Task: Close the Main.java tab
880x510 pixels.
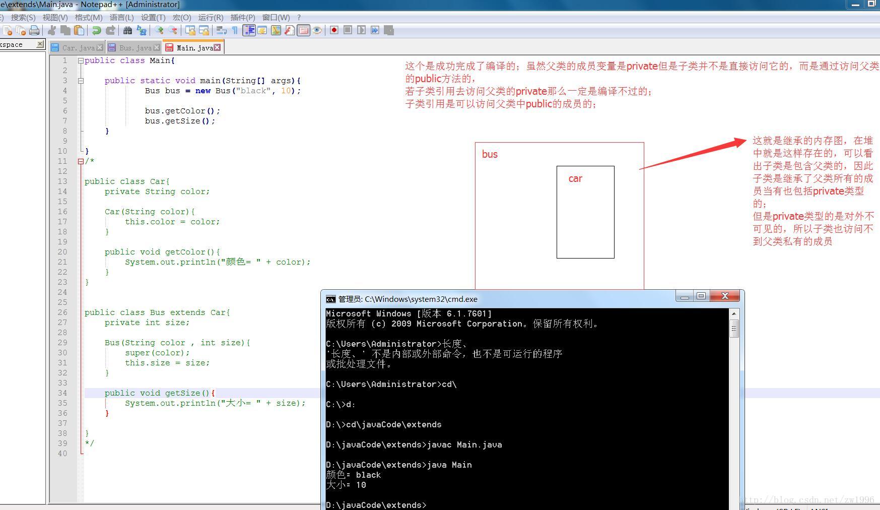Action: pyautogui.click(x=217, y=47)
